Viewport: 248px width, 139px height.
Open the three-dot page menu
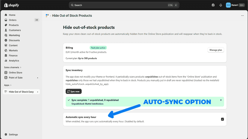tap(242, 16)
